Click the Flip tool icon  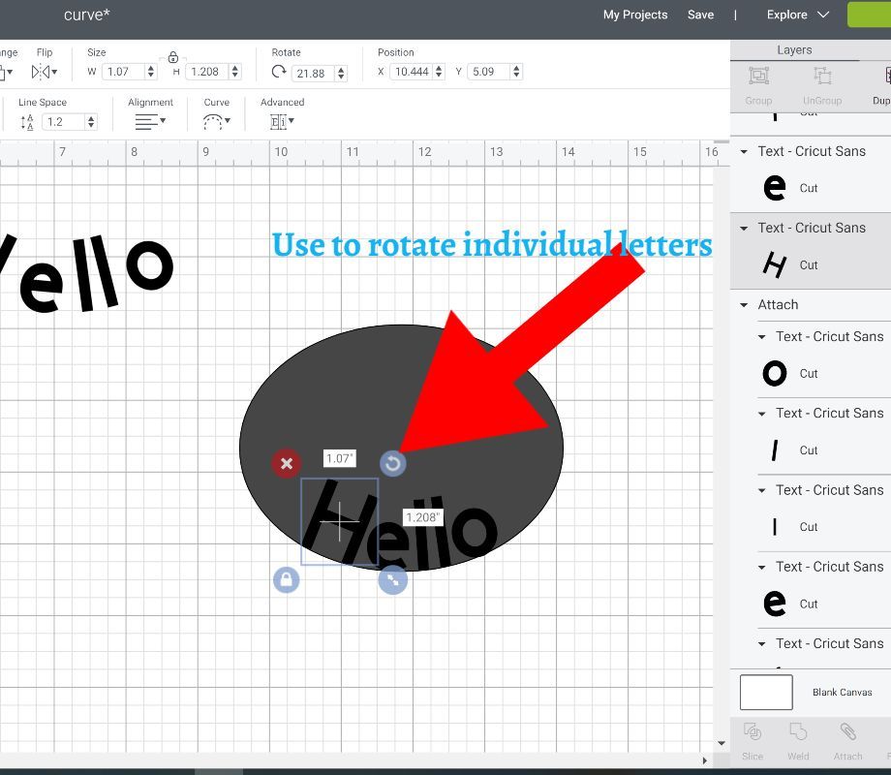coord(45,73)
